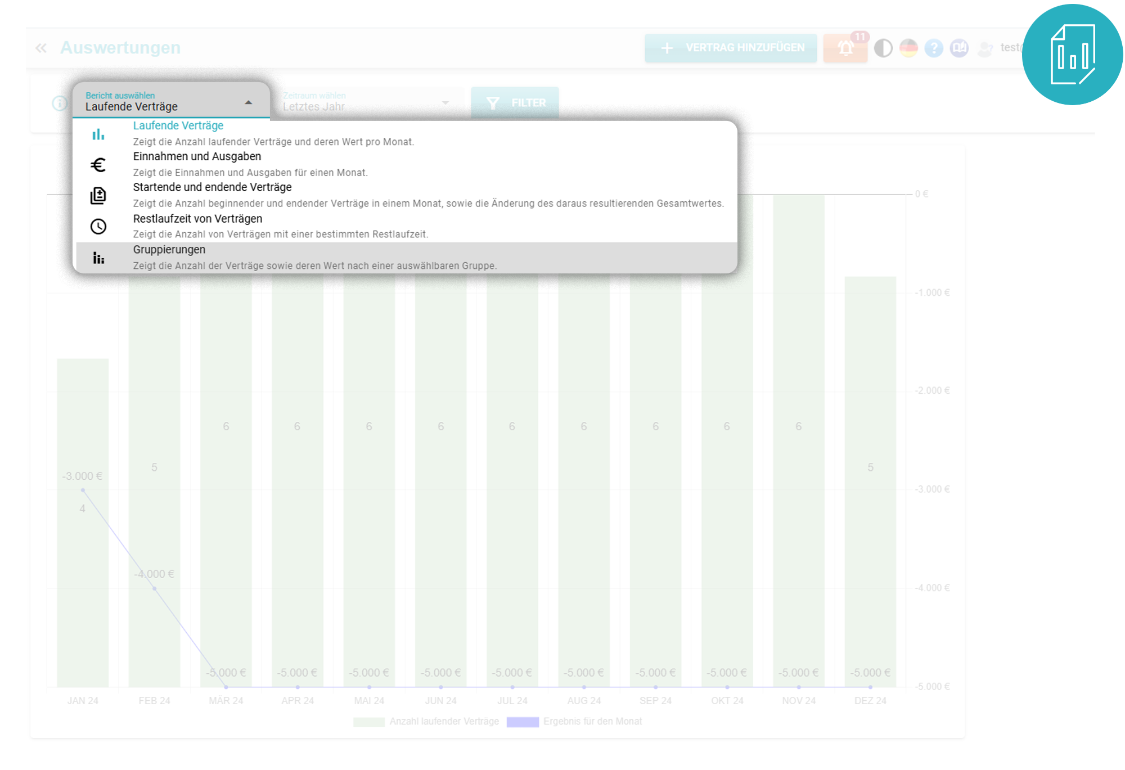Toggle legend swatch Ergebnis für den Monat
1125x770 pixels.
[523, 722]
